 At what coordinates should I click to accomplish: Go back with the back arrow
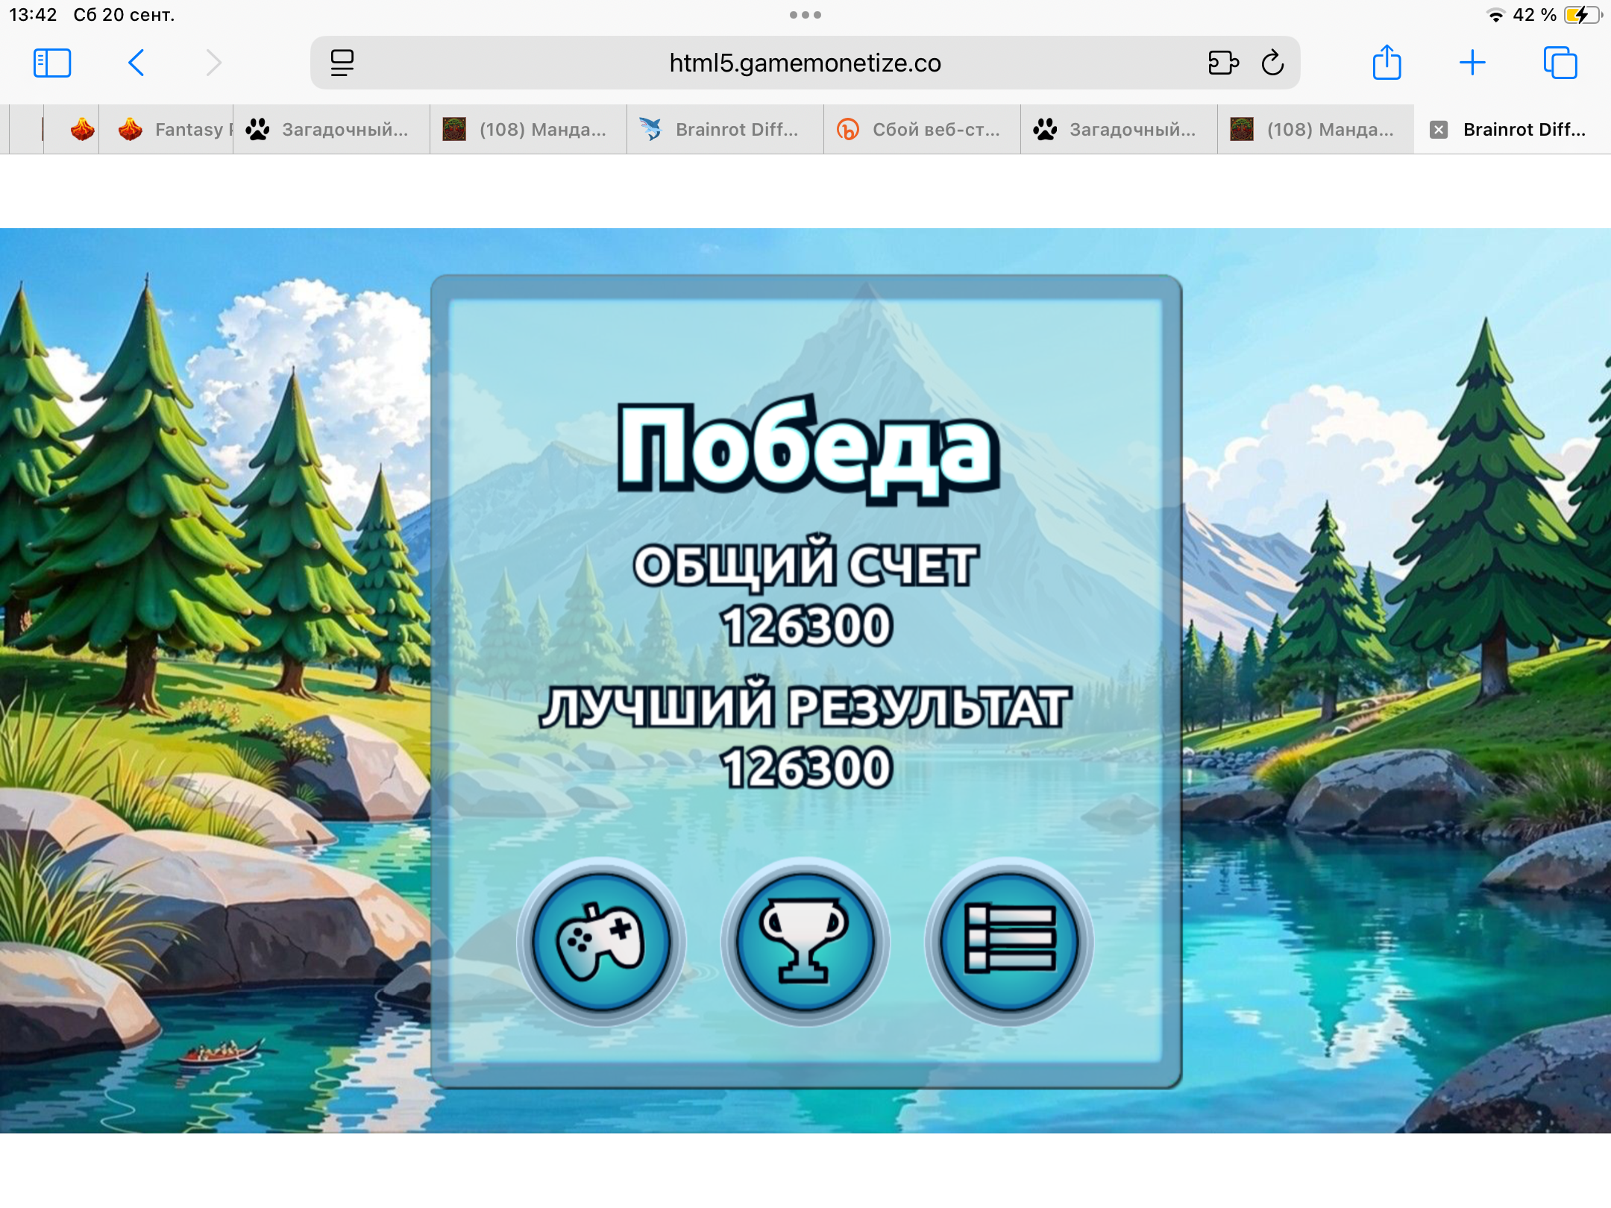coord(136,63)
